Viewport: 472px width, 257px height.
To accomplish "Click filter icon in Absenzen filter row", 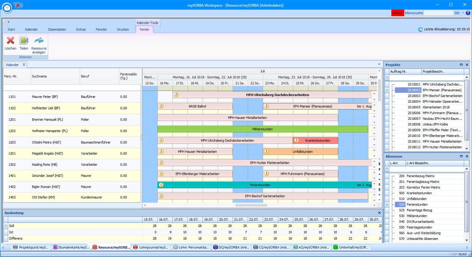I will tap(387, 169).
